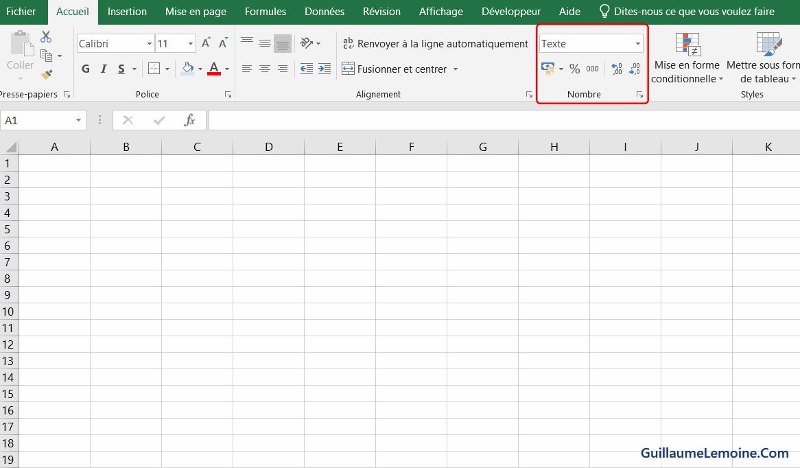
Task: Enable center text alignment
Action: [x=265, y=69]
